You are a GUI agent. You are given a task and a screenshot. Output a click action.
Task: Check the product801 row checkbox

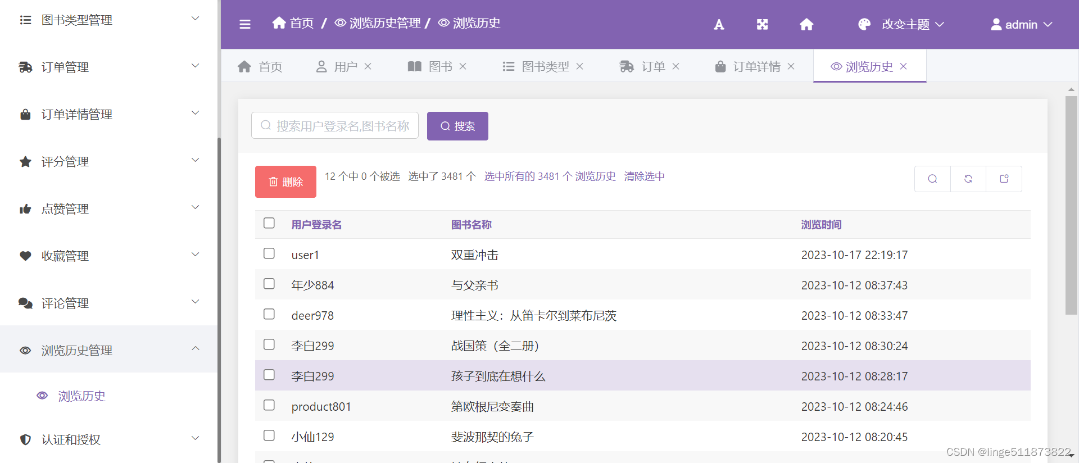pyautogui.click(x=269, y=405)
